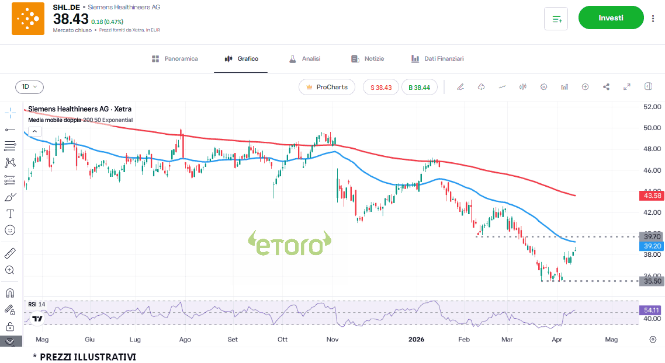This screenshot has width=665, height=363.
Task: Collapse the indicator legend chevron
Action: [x=34, y=131]
